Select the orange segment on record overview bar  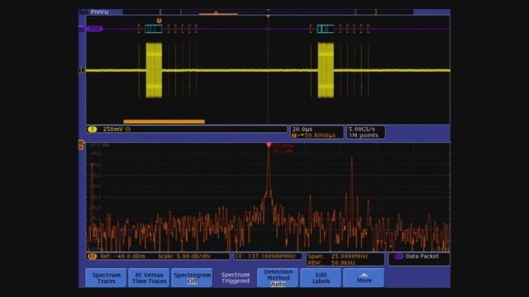point(218,14)
